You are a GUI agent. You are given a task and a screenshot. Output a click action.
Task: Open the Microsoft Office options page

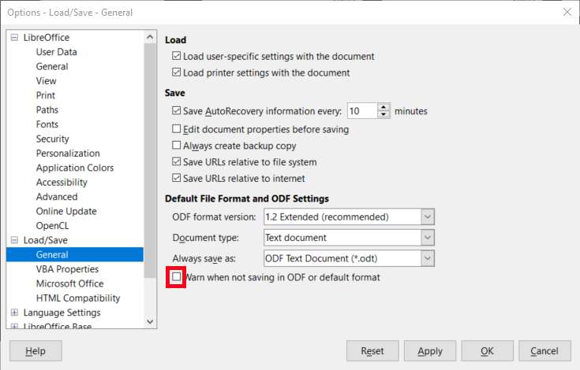click(69, 283)
